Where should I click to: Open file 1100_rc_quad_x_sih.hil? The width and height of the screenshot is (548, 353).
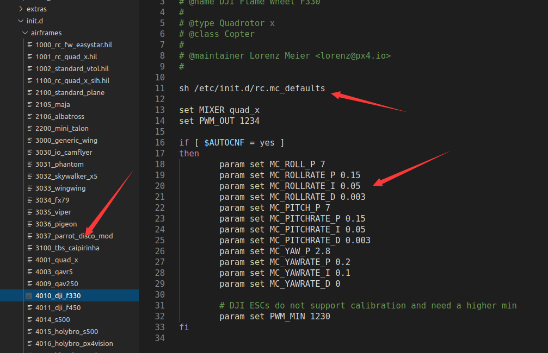72,80
